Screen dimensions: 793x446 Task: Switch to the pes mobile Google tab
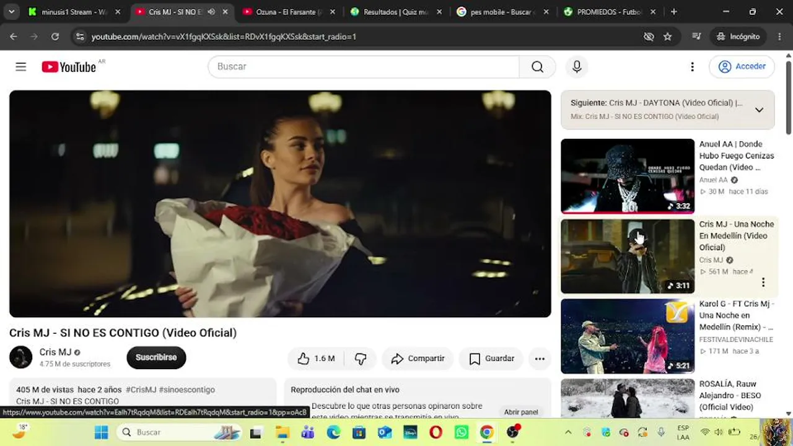[x=504, y=12]
